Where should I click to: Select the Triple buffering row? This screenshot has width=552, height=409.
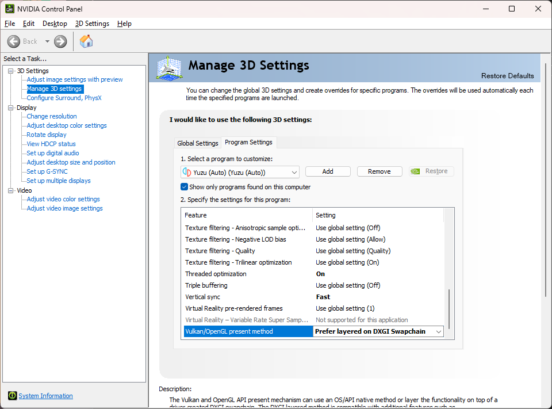(x=314, y=285)
